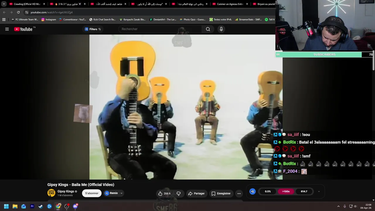Go to the YouTube home logo

point(23,29)
